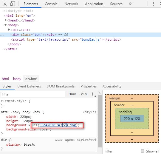This screenshot has width=161, height=154.
Task: Focus the computed Filter input field
Action: pyautogui.click(x=121, y=151)
